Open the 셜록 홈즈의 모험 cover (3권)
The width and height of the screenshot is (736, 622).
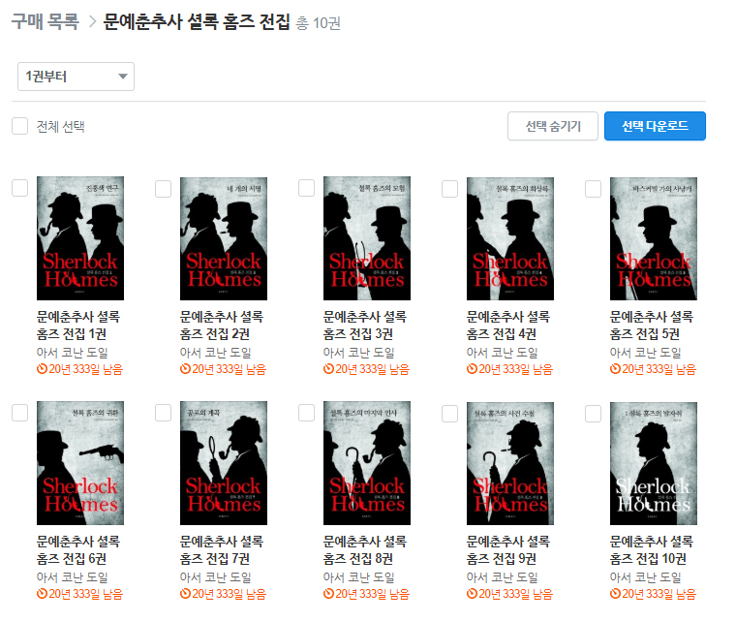click(x=367, y=238)
